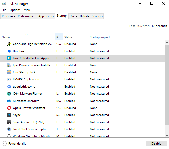This screenshot has height=149, width=169.
Task: Sort by the Publisher column header
Action: click(x=59, y=37)
